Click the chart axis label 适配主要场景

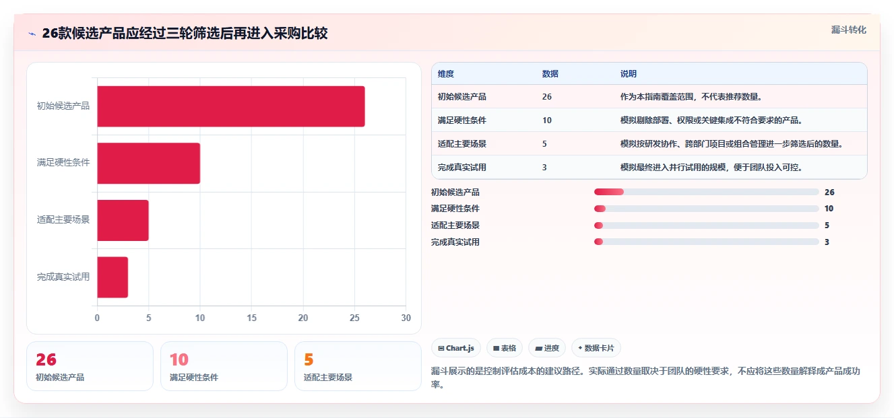pyautogui.click(x=63, y=220)
